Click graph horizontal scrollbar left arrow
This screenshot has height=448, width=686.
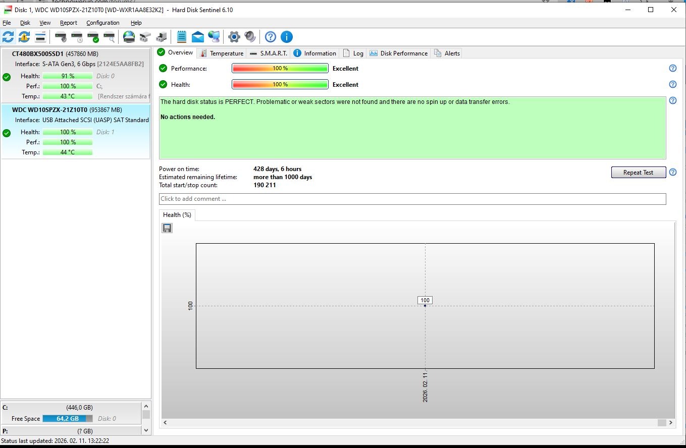(165, 423)
